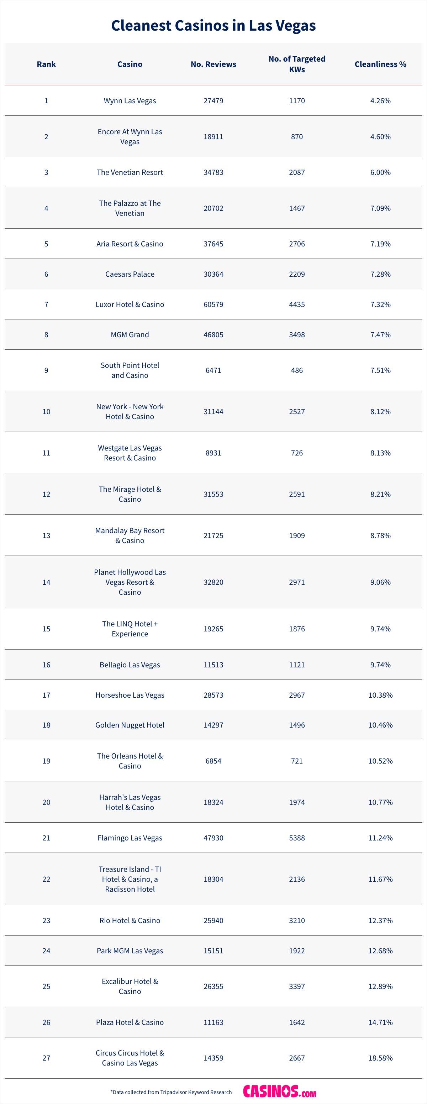Click Caesars Palace in the table
Screen dimensions: 427x1104
(x=130, y=274)
